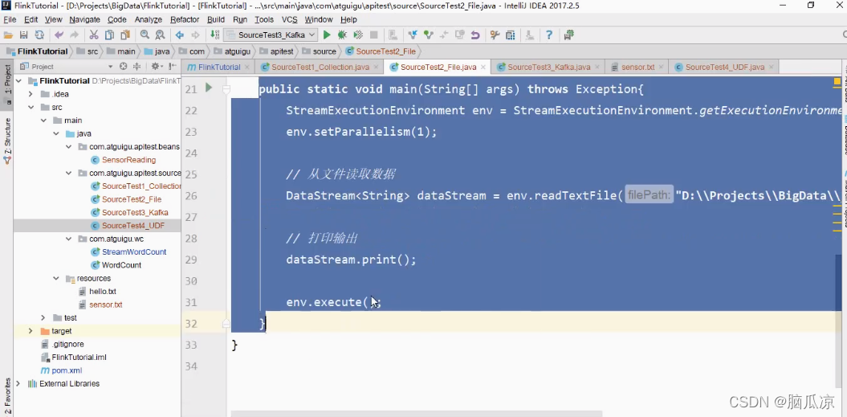Run with Coverage icon
This screenshot has height=417, width=847.
click(x=357, y=35)
